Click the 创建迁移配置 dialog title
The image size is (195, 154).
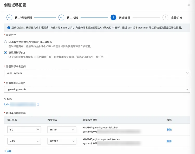click(x=15, y=5)
